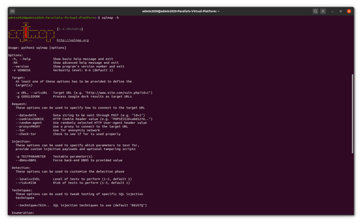
Task: Click the '--tor' option
Action: (x=20, y=130)
